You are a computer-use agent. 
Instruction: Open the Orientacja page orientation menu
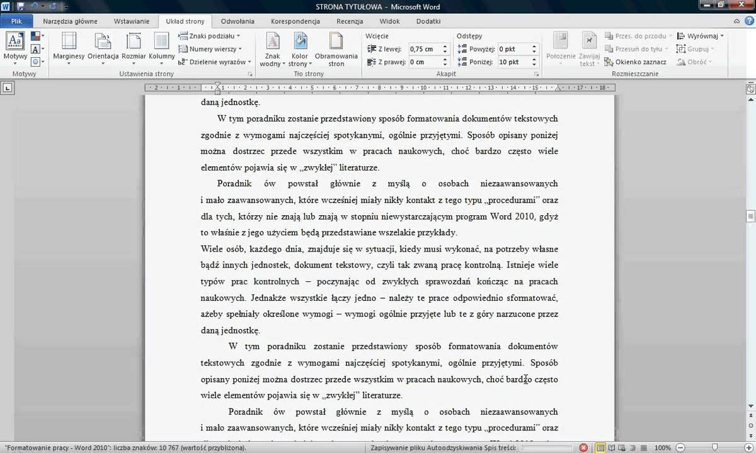click(103, 47)
